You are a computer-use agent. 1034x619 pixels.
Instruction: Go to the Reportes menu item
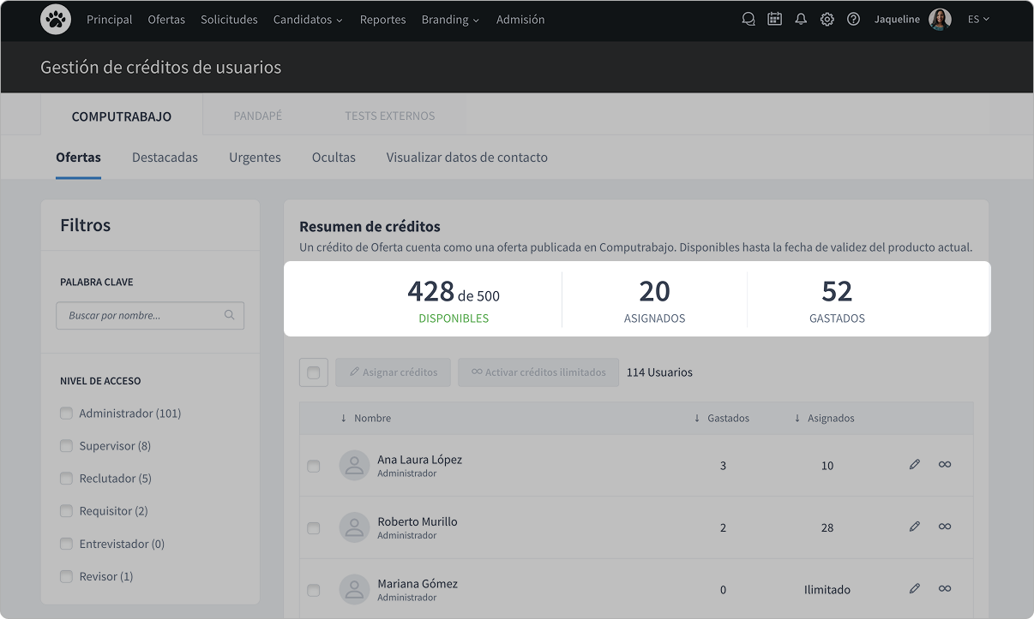pos(382,19)
